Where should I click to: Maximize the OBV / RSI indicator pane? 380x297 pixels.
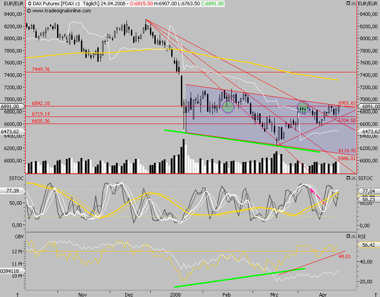click(348, 236)
